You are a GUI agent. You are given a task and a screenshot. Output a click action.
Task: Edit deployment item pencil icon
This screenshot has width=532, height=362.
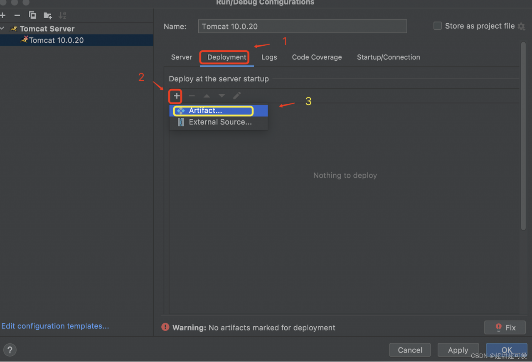pyautogui.click(x=237, y=96)
